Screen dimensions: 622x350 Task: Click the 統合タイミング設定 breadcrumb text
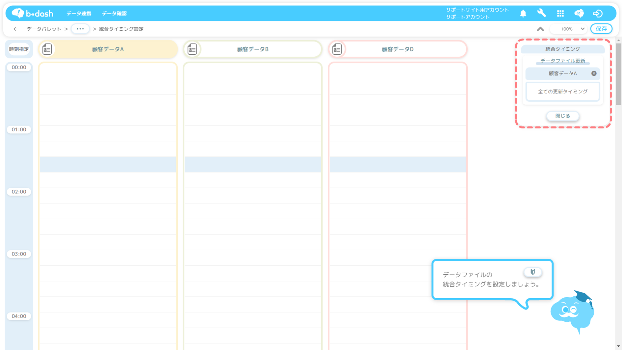click(121, 29)
